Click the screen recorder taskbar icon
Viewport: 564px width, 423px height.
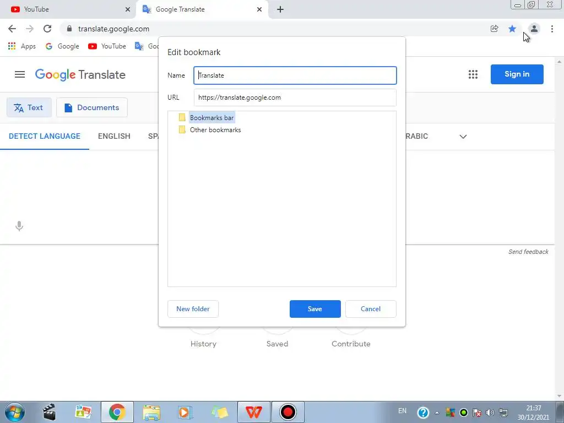(288, 412)
